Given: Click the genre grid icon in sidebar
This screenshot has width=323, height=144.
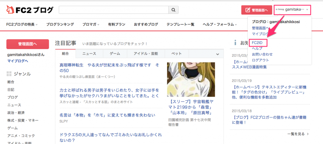Looking at the screenshot, I should coord(9,74).
